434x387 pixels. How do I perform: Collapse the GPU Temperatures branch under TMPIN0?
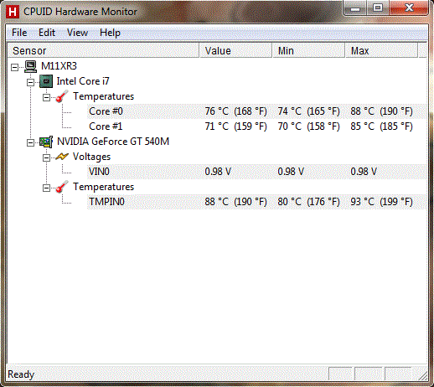point(46,188)
